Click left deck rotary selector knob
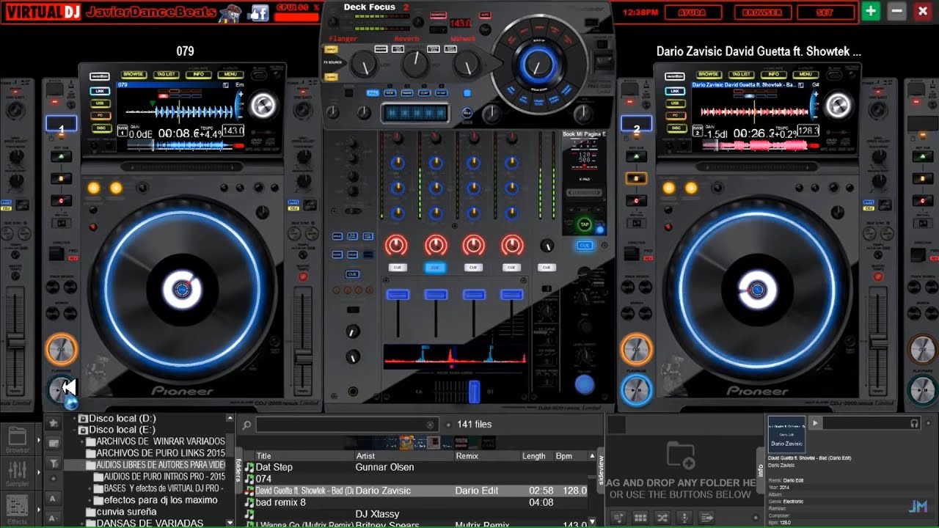This screenshot has width=939, height=528. (x=263, y=106)
